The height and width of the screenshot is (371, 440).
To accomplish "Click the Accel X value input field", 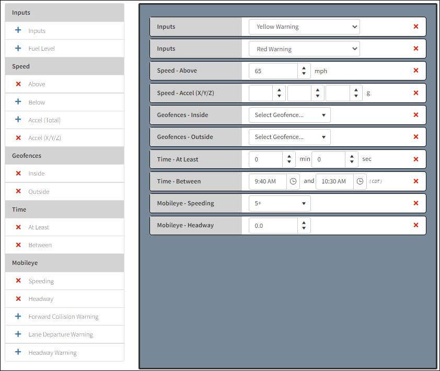I will tap(261, 93).
